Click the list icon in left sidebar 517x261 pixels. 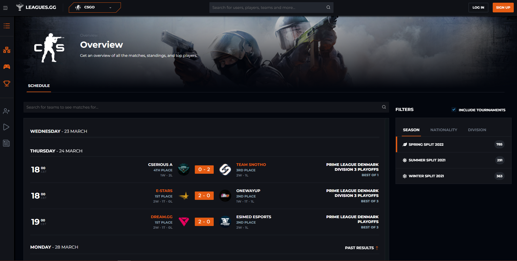click(x=7, y=26)
